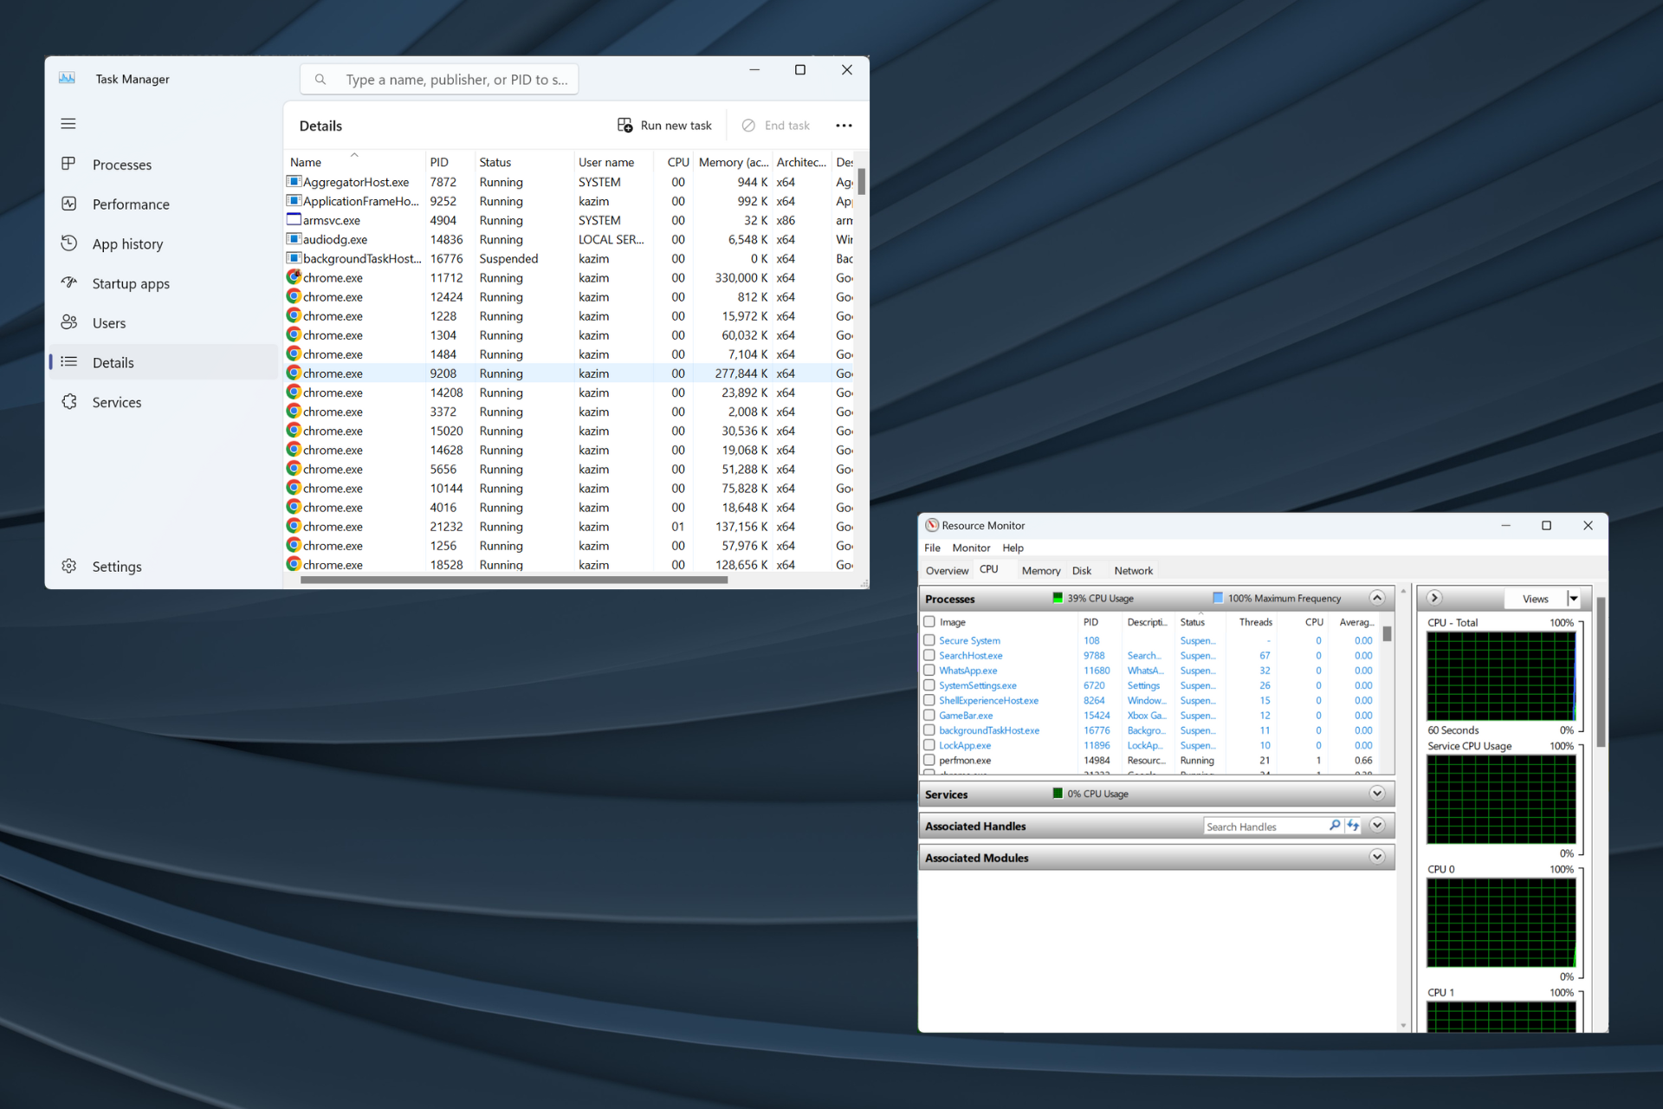1663x1109 pixels.
Task: Check the GameBar.exe checkbox
Action: (929, 715)
